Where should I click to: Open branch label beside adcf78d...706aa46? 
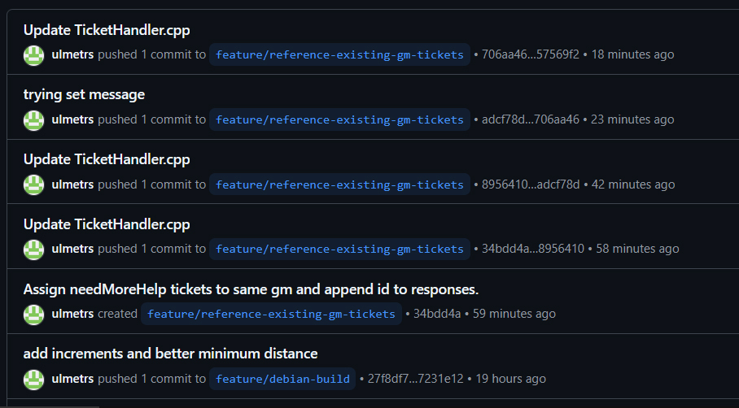[340, 119]
